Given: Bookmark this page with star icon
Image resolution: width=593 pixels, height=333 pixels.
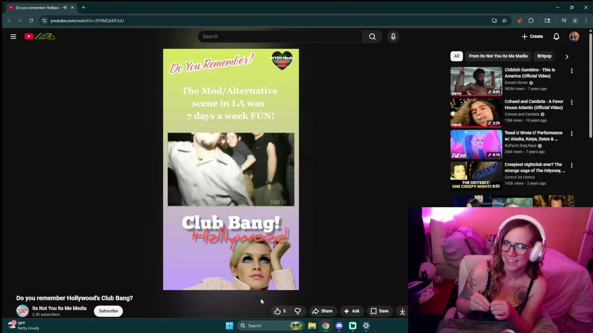Looking at the screenshot, I should 504,20.
